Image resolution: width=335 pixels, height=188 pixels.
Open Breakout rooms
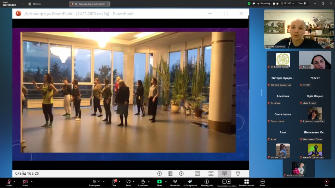pos(246,182)
